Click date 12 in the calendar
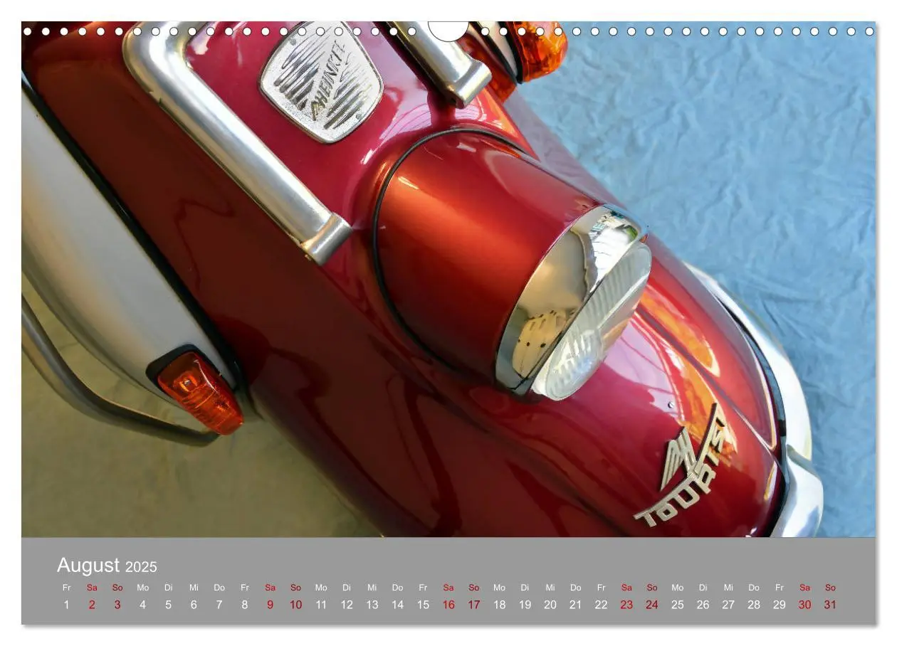The image size is (897, 646). tap(347, 605)
